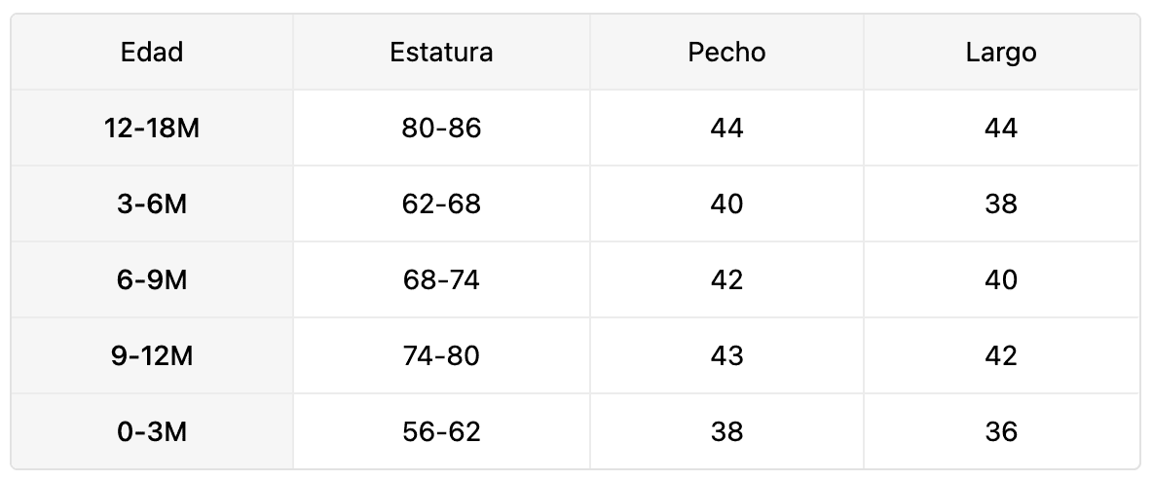Click chest value 38 for 0-3M
Image resolution: width=1153 pixels, height=481 pixels.
click(726, 432)
